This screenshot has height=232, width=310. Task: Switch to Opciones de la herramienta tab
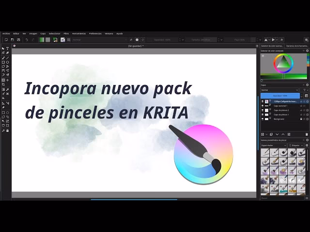(x=297, y=46)
